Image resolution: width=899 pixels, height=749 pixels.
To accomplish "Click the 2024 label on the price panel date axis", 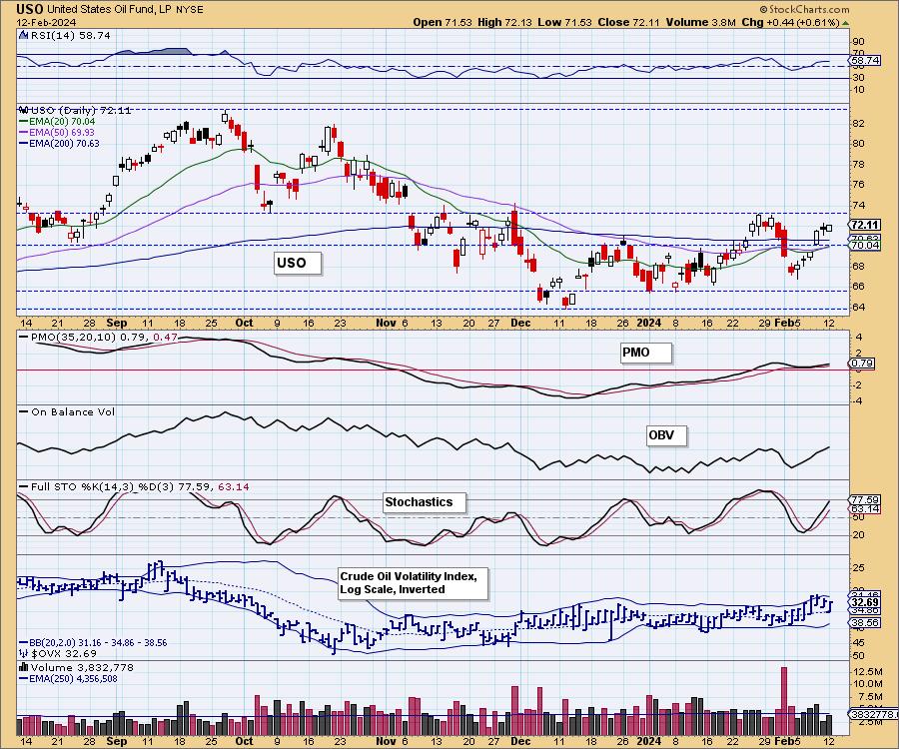I will [x=648, y=323].
